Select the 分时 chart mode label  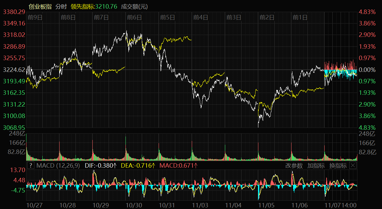coord(61,7)
